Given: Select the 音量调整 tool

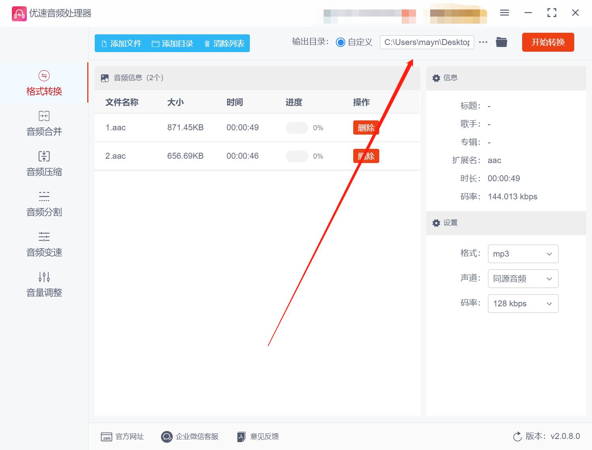Looking at the screenshot, I should pos(43,284).
